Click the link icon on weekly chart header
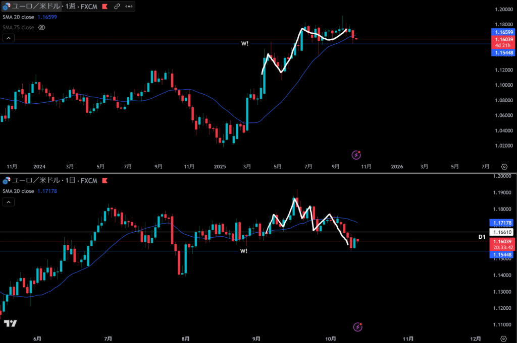Screen dimensions: 517x343 [117, 7]
